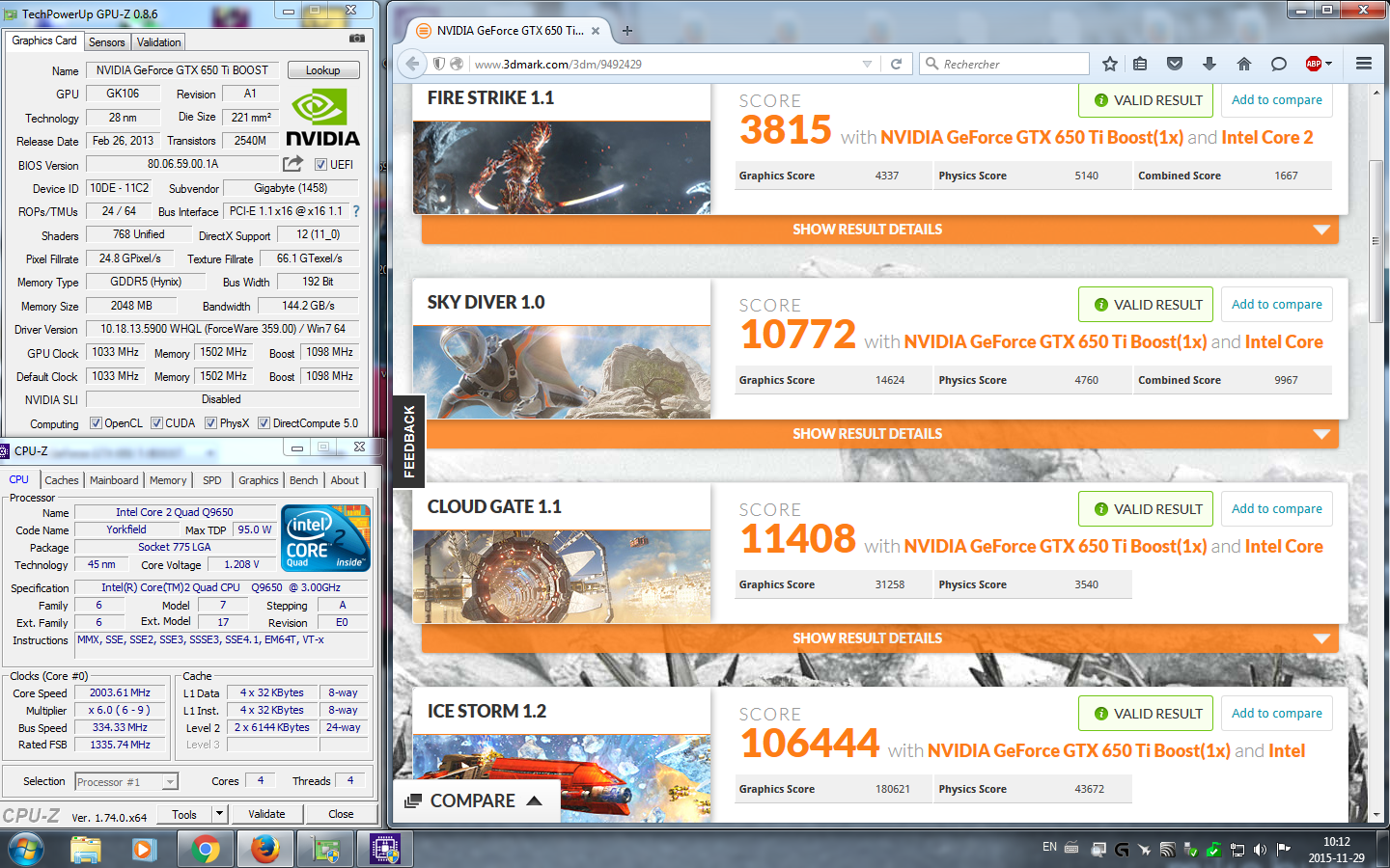Viewport: 1390px width, 868px height.
Task: Click the BIOS version export share icon
Action: pyautogui.click(x=292, y=164)
